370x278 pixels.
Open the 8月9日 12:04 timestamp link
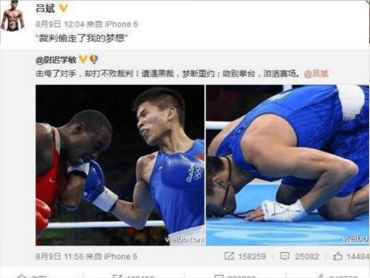(60, 24)
